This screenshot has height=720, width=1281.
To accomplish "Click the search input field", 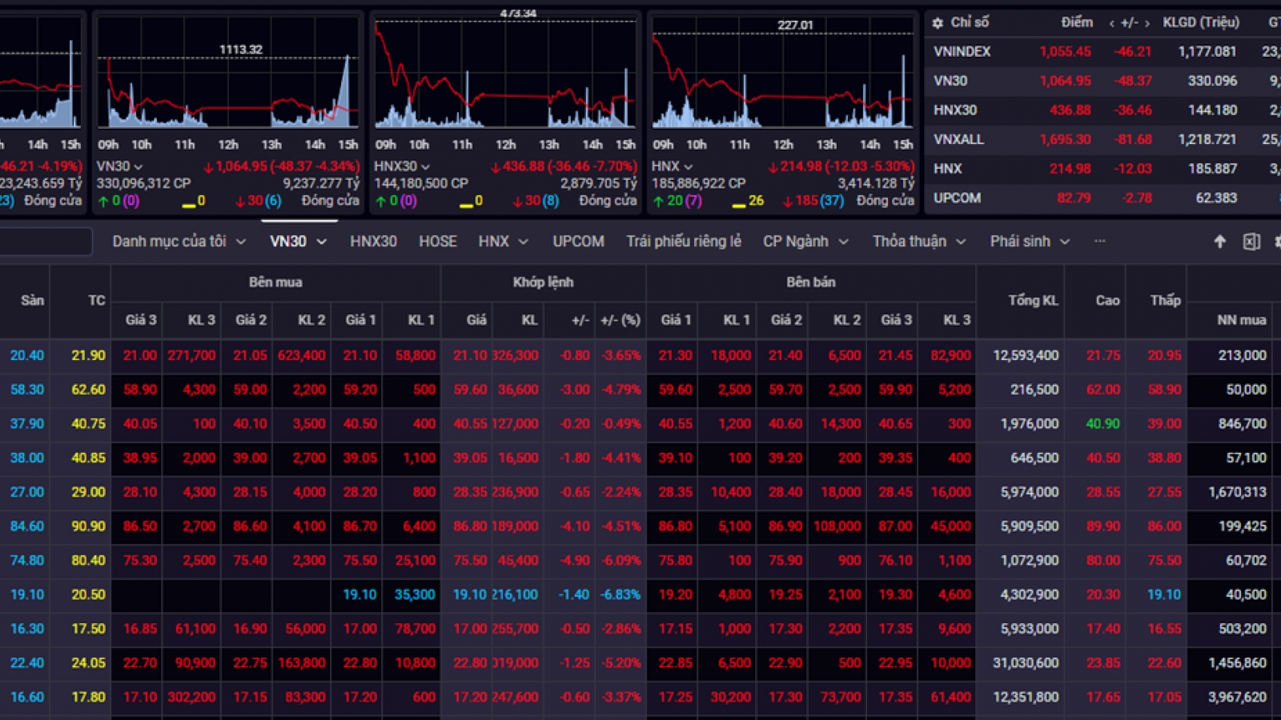I will click(45, 242).
